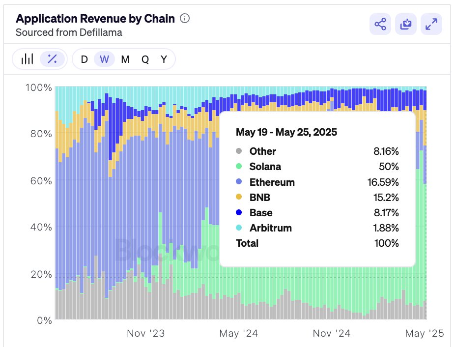The width and height of the screenshot is (455, 347).
Task: Switch to the Quarterly time range tab
Action: tap(144, 58)
